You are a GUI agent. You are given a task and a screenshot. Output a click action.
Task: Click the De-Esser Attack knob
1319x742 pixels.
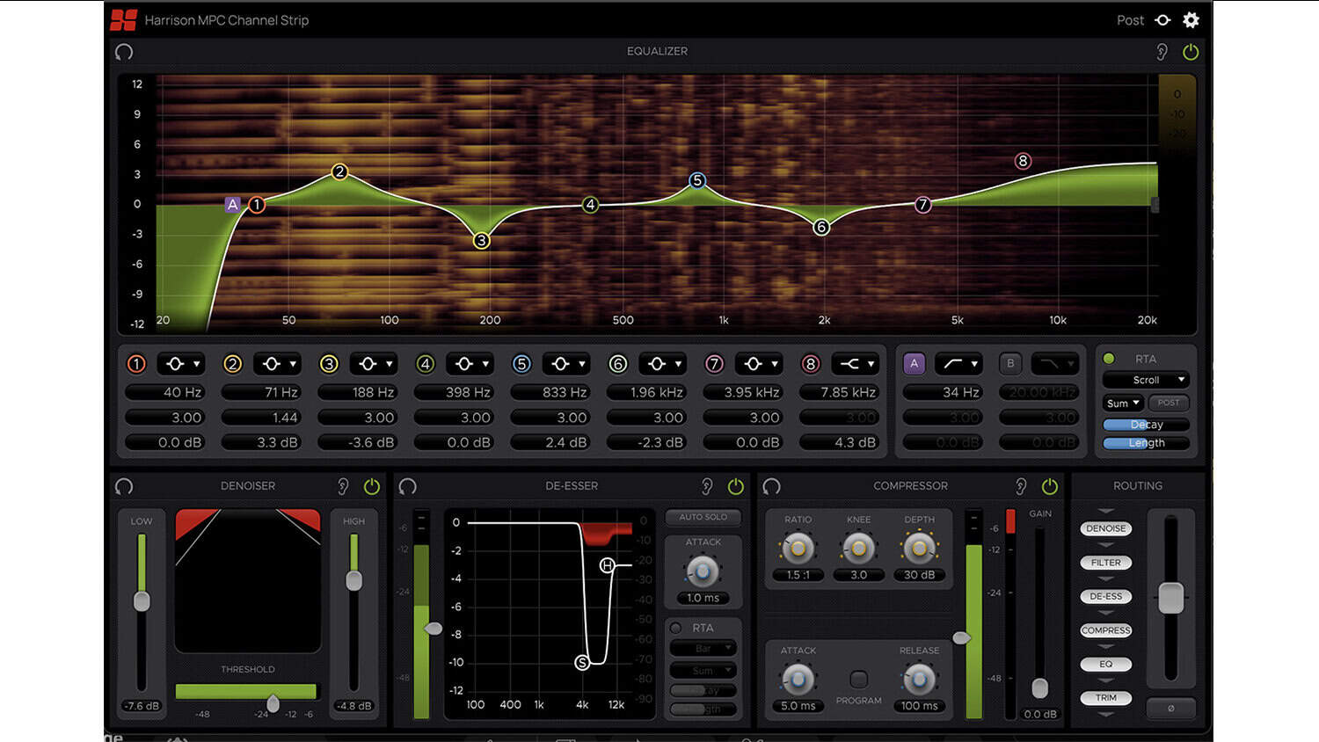pos(703,571)
